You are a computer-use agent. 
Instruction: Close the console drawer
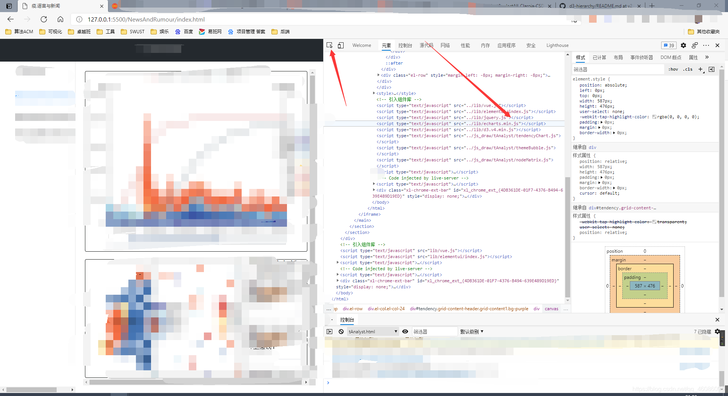point(717,320)
